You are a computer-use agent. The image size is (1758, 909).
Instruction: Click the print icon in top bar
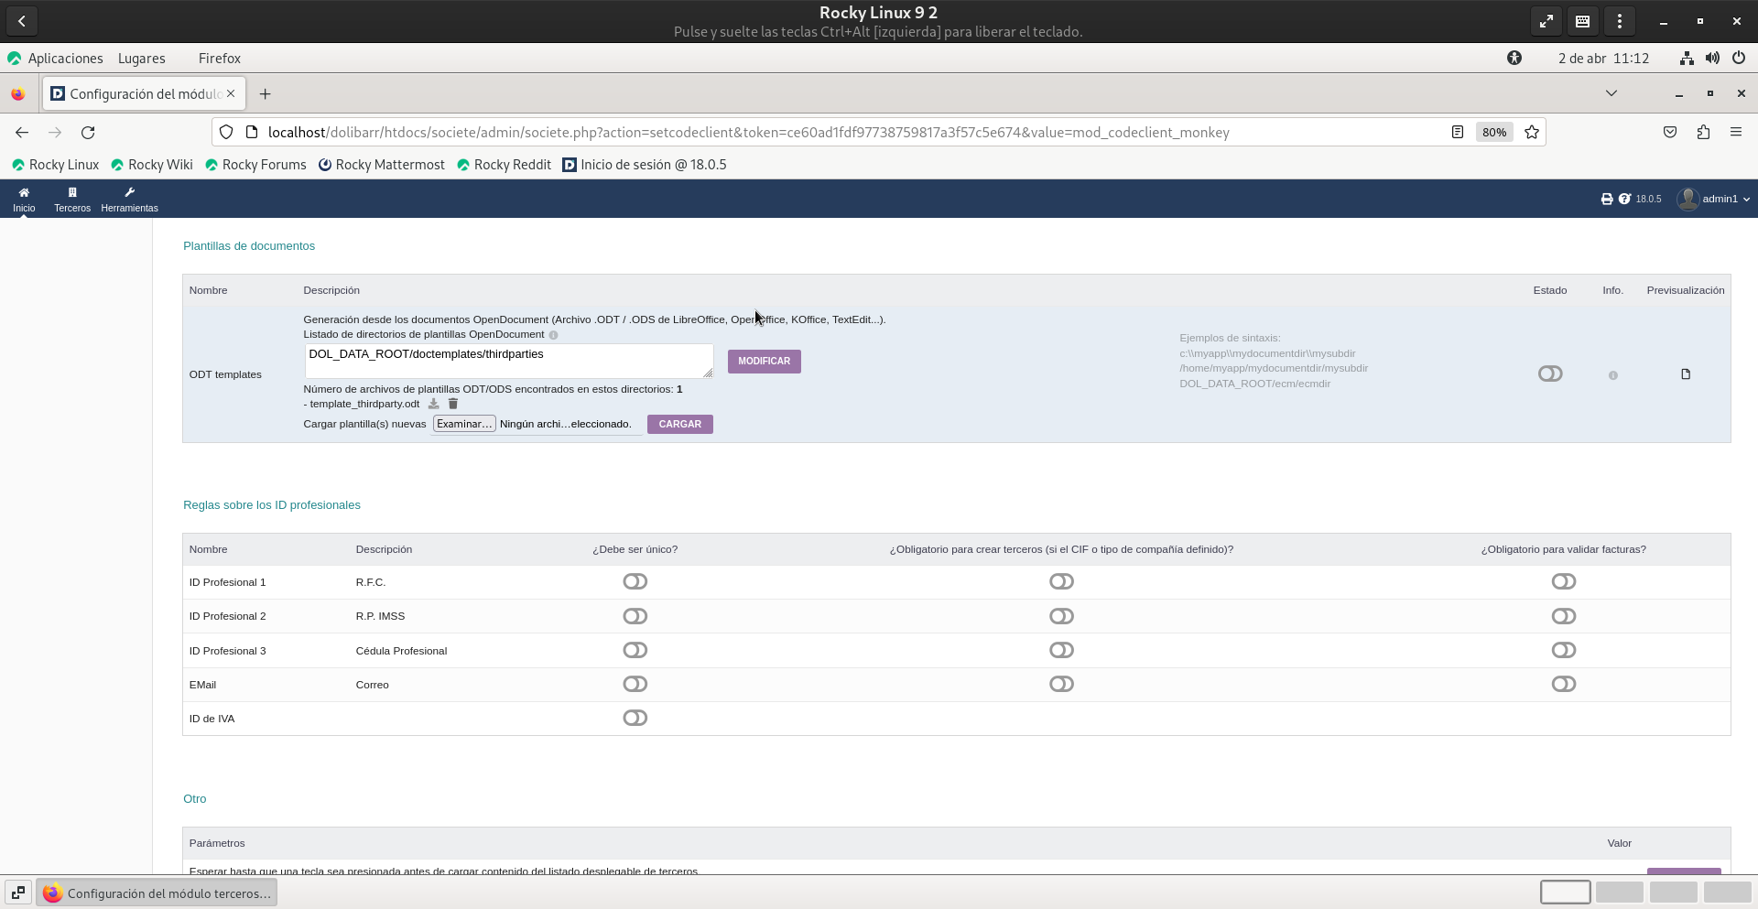[1607, 199]
